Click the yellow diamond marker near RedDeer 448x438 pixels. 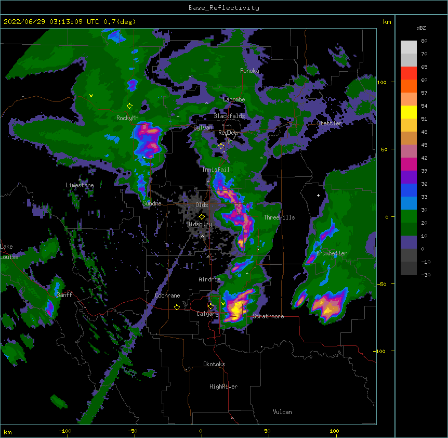pos(221,146)
